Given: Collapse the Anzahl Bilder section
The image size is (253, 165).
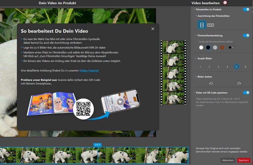Looking at the screenshot, I should tap(196, 59).
